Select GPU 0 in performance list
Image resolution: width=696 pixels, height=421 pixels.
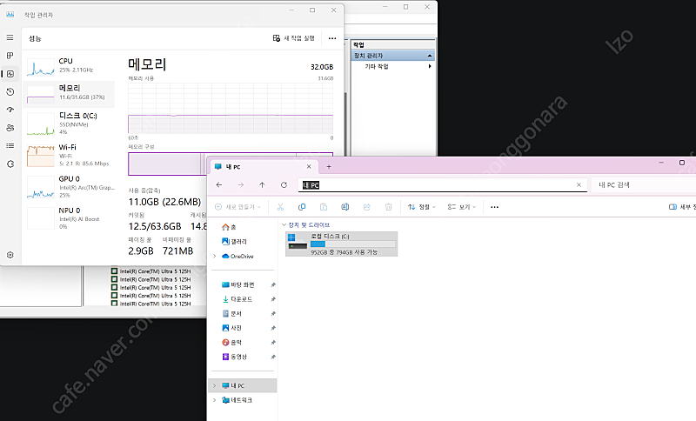[69, 187]
